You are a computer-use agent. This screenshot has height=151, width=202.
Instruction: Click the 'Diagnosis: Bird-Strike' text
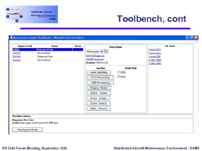tap(23, 120)
